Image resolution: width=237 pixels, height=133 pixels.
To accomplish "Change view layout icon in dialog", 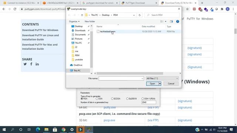I will (x=162, y=21).
